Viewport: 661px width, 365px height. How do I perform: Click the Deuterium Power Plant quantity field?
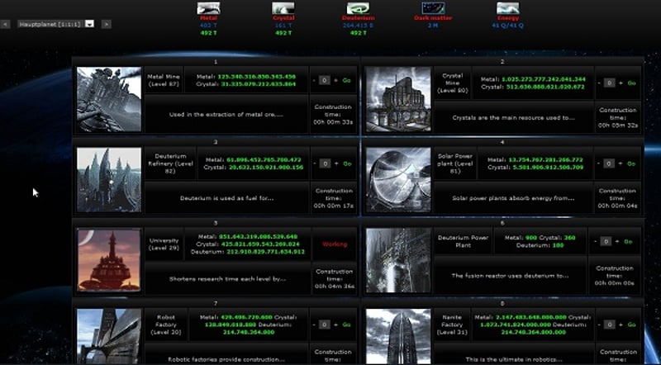pos(606,241)
